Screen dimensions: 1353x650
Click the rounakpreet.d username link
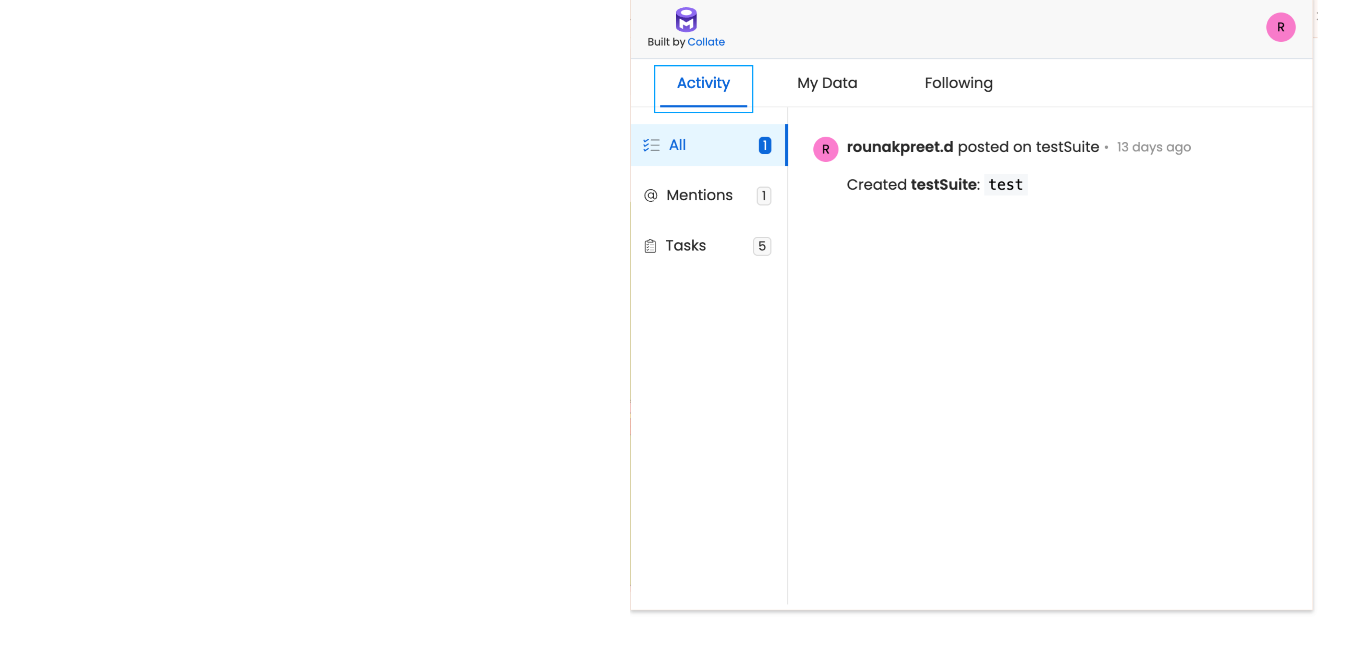(900, 147)
